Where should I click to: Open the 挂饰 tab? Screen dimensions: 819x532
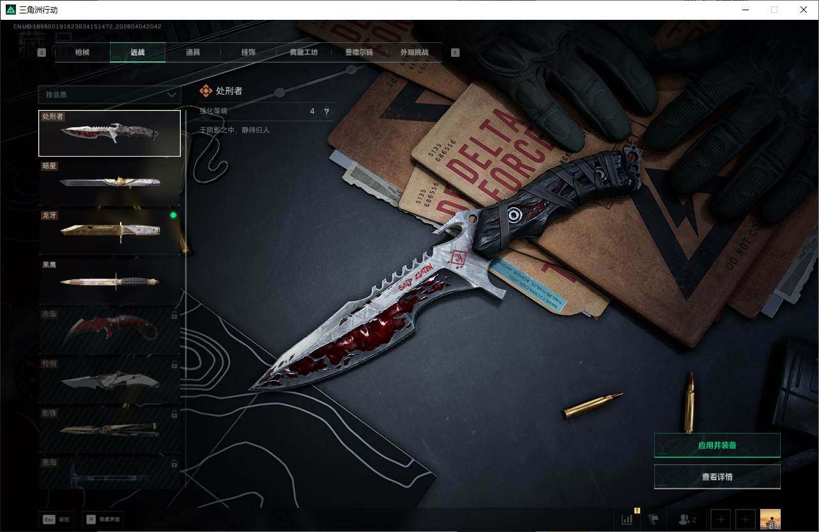(x=248, y=52)
